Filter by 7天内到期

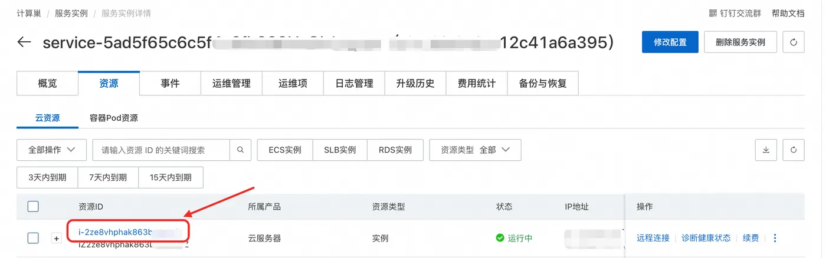tap(107, 177)
